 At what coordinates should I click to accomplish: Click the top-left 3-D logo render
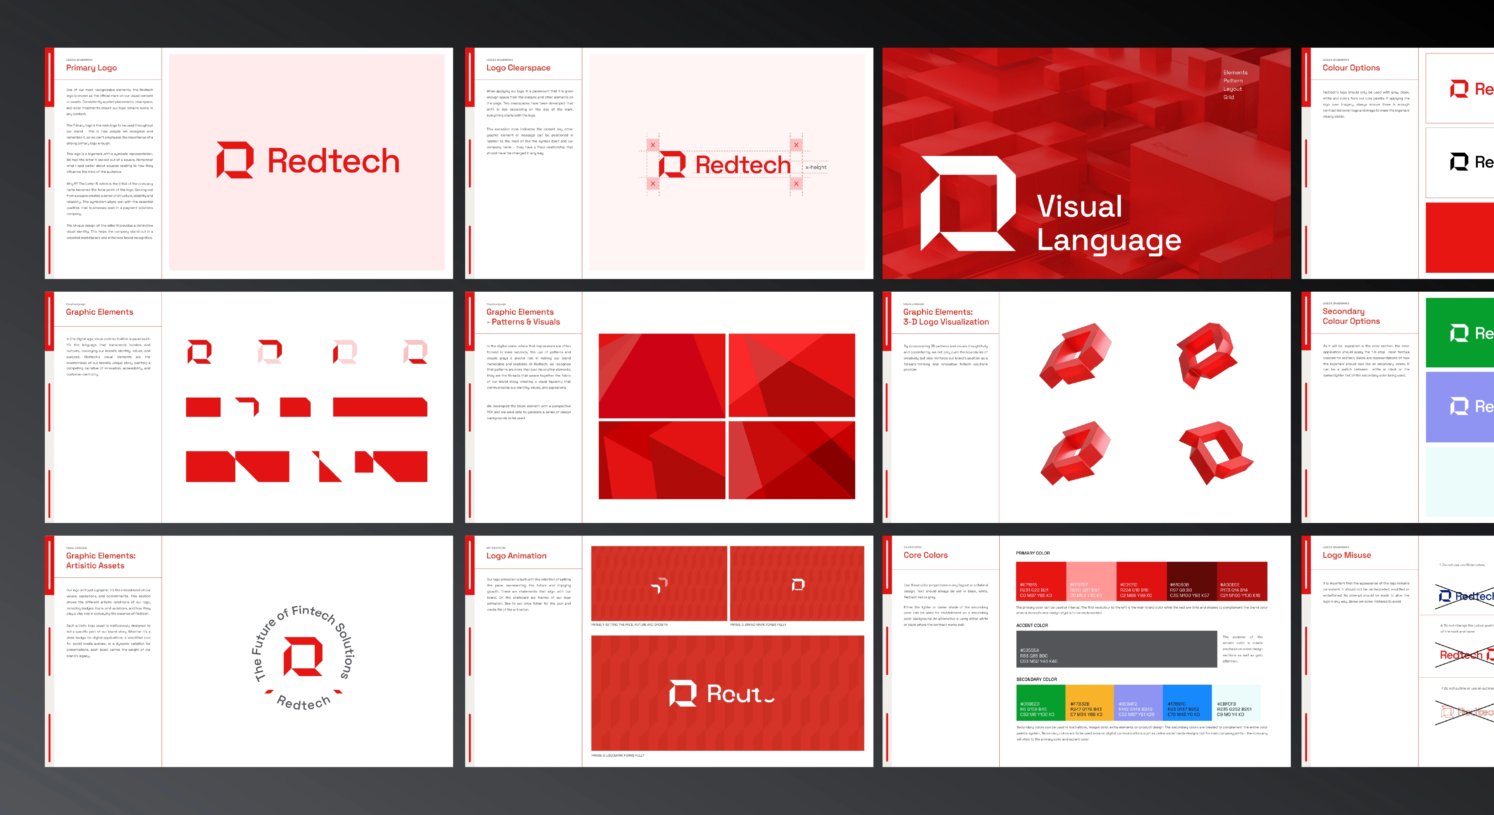(x=1076, y=355)
